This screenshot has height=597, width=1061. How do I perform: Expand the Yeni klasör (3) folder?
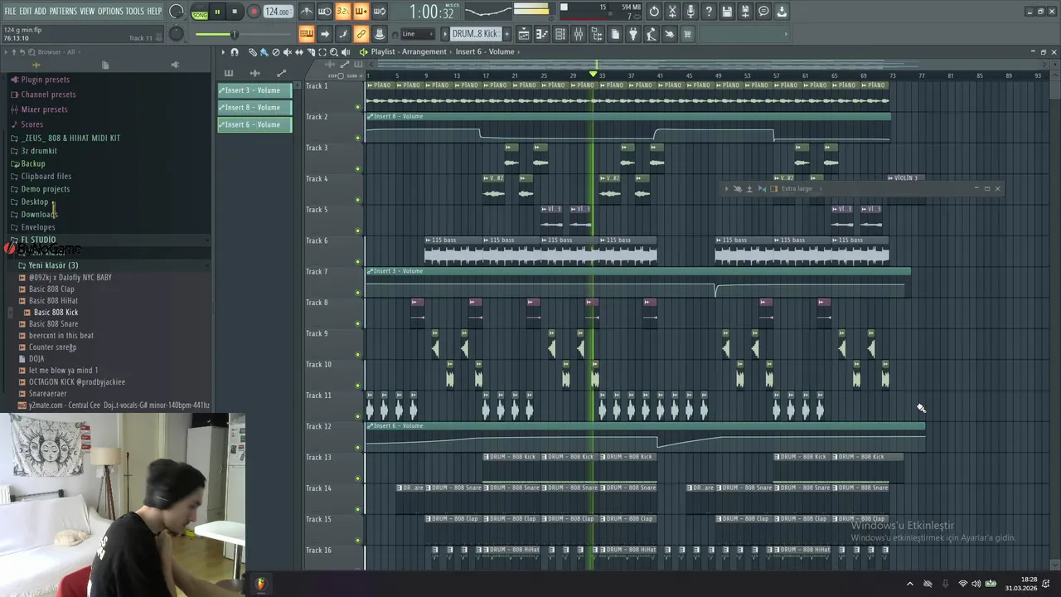[x=53, y=265]
